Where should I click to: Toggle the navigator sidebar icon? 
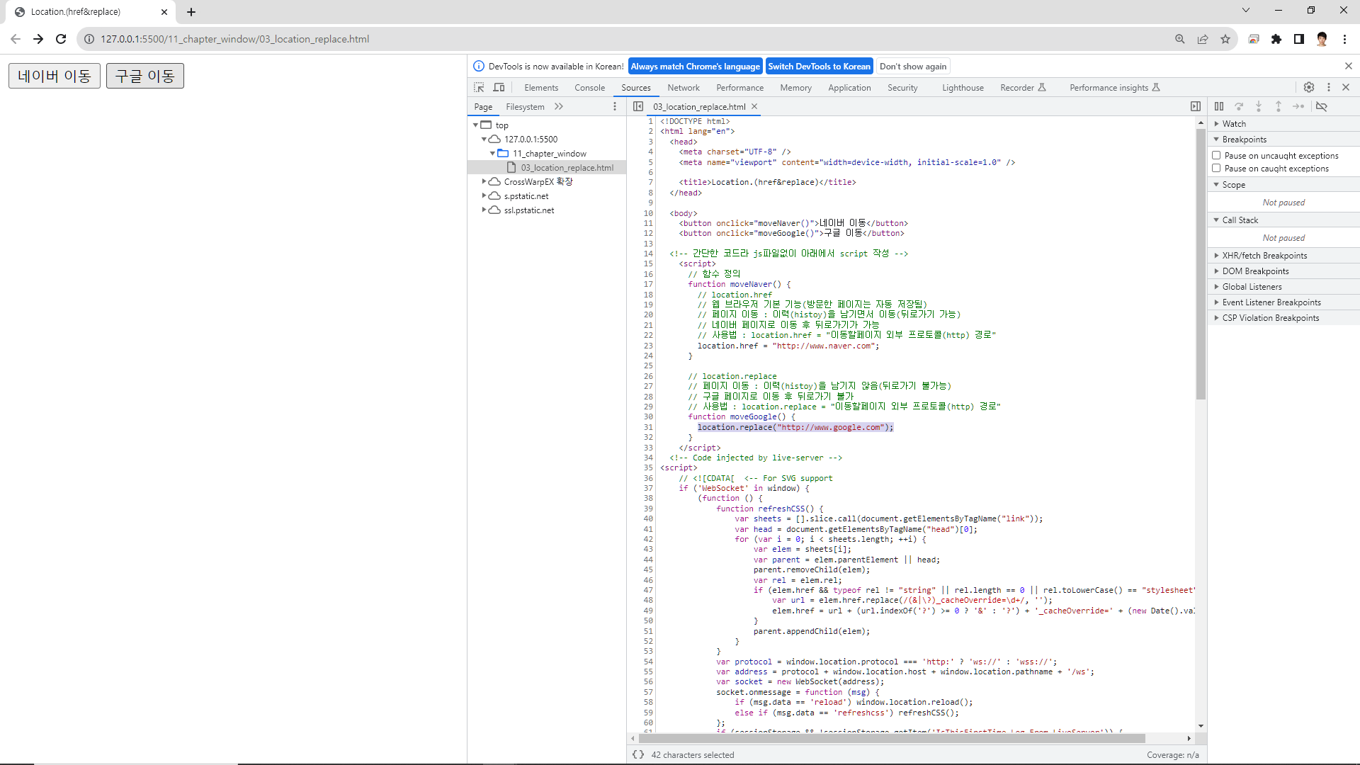pyautogui.click(x=638, y=106)
